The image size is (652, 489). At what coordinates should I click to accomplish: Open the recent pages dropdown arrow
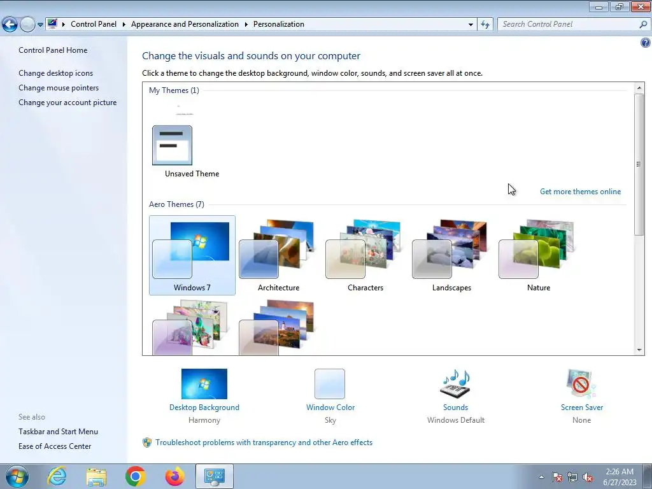point(40,25)
